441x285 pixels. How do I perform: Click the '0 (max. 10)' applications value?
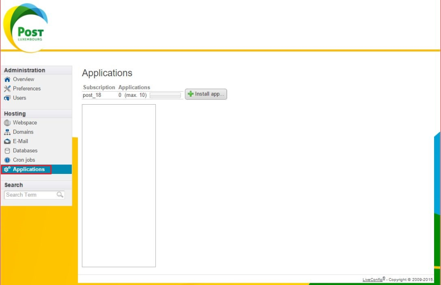pyautogui.click(x=133, y=95)
